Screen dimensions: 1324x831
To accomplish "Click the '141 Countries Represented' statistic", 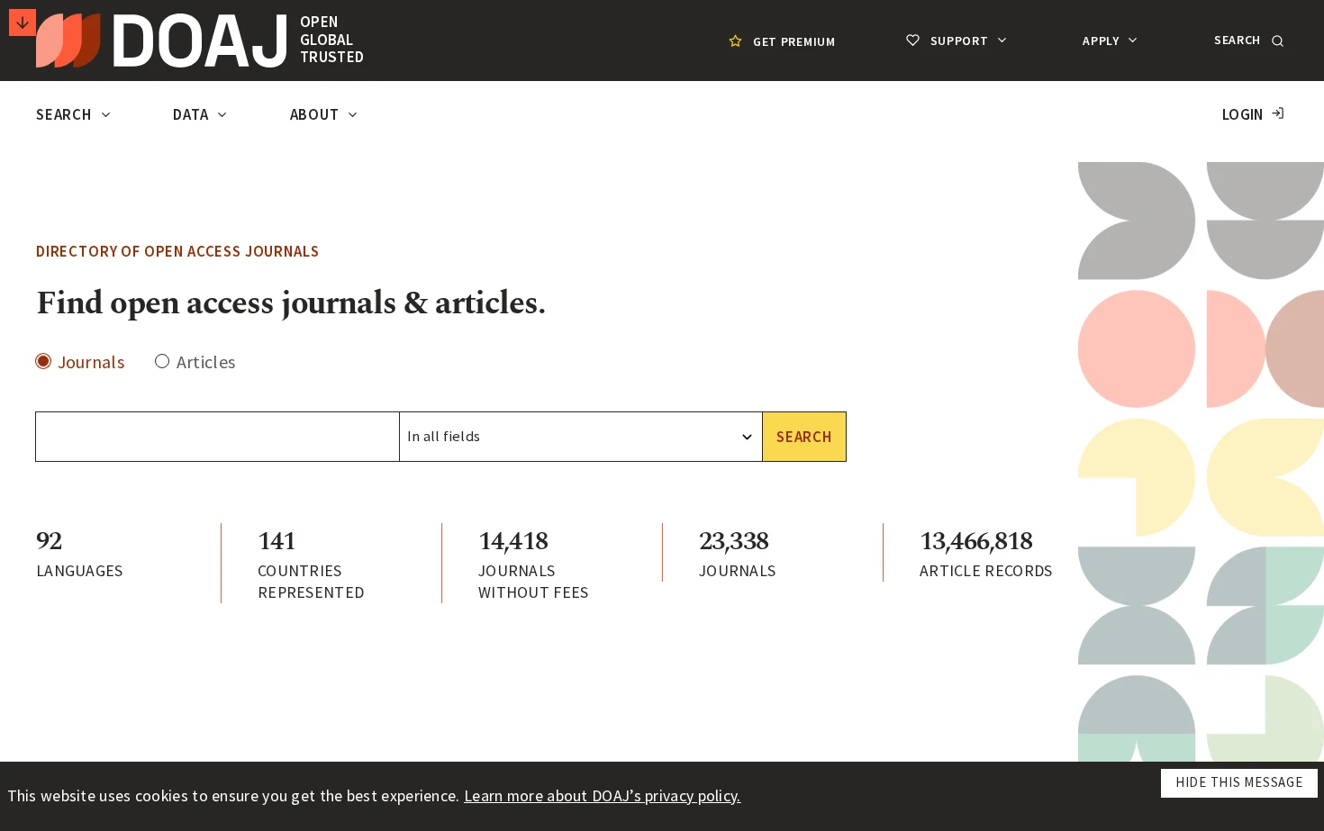I will click(311, 565).
